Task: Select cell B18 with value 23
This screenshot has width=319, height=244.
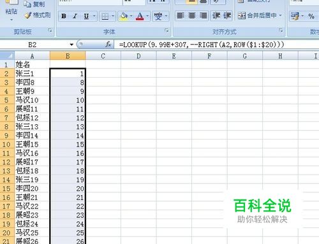Action: [x=68, y=215]
